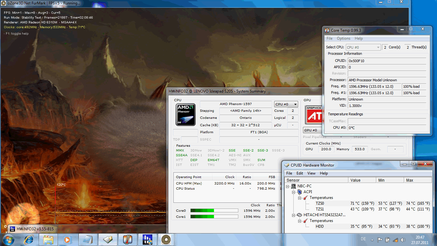
Task: Click the Sensor column header
Action: (316, 180)
